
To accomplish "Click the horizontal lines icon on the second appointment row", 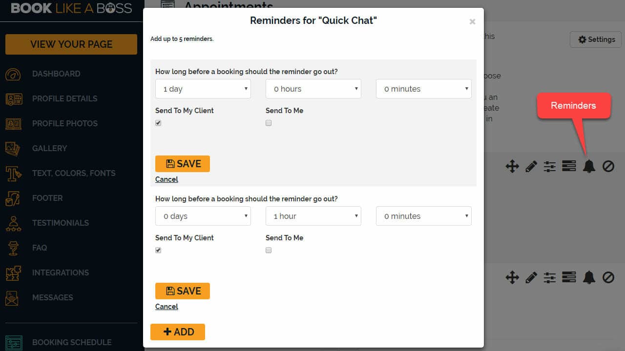I will click(569, 277).
